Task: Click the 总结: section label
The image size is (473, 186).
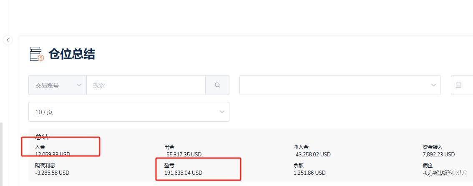Action: (43, 137)
